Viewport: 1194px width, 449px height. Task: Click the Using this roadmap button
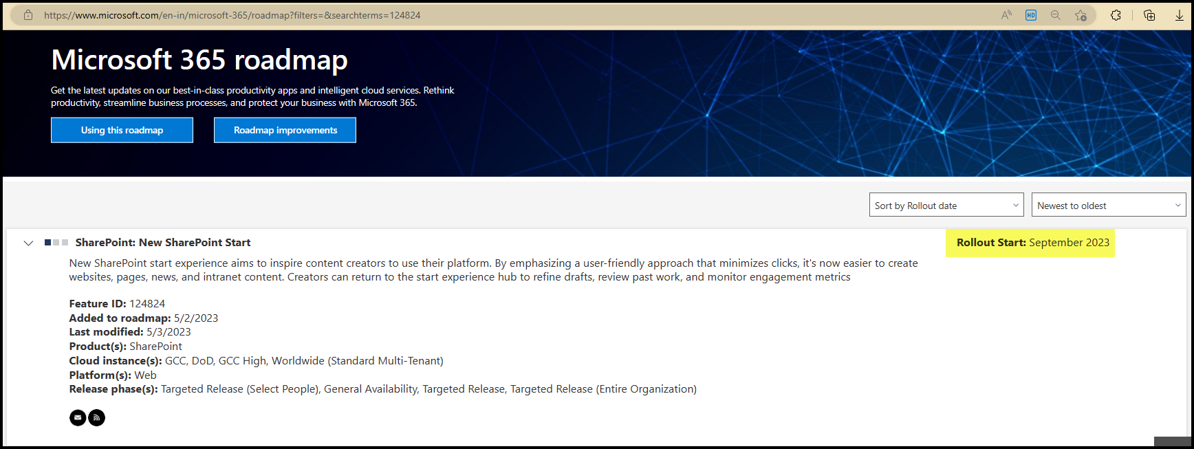[122, 130]
